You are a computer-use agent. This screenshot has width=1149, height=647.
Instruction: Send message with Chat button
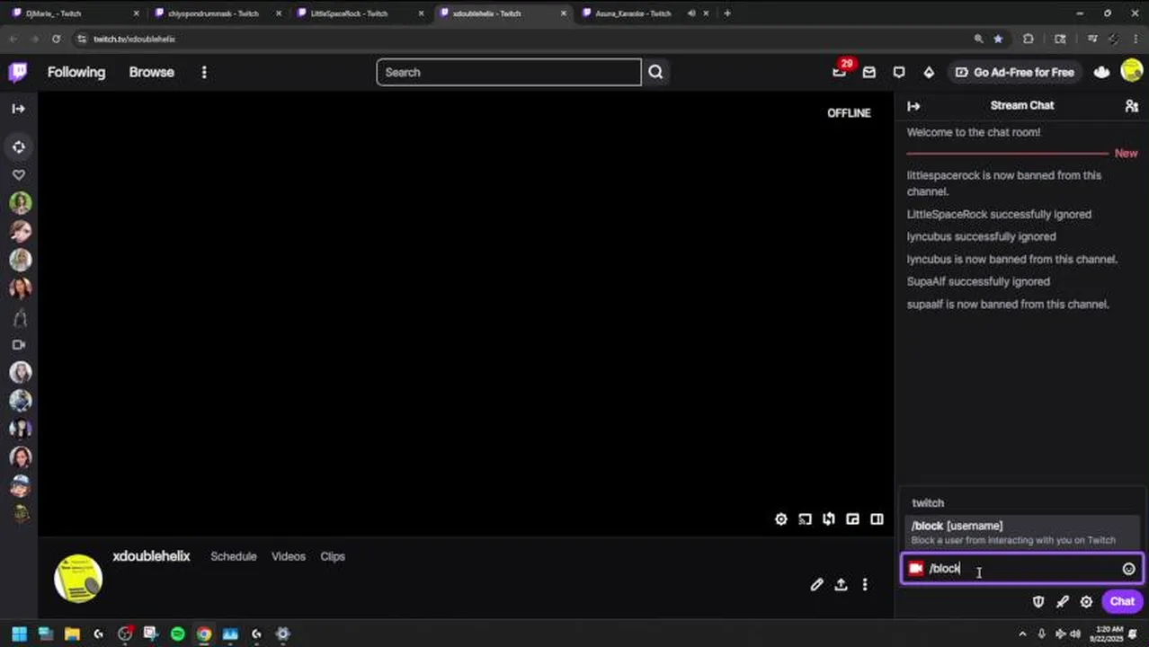pos(1122,602)
